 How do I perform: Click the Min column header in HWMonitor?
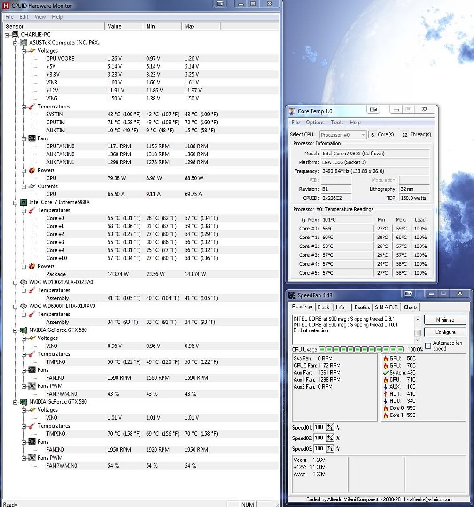[163, 26]
